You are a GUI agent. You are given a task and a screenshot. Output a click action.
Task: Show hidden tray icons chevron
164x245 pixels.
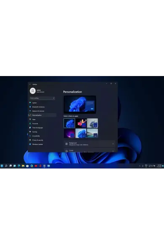[140, 166]
